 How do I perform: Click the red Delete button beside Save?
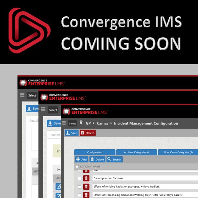pos(88,133)
